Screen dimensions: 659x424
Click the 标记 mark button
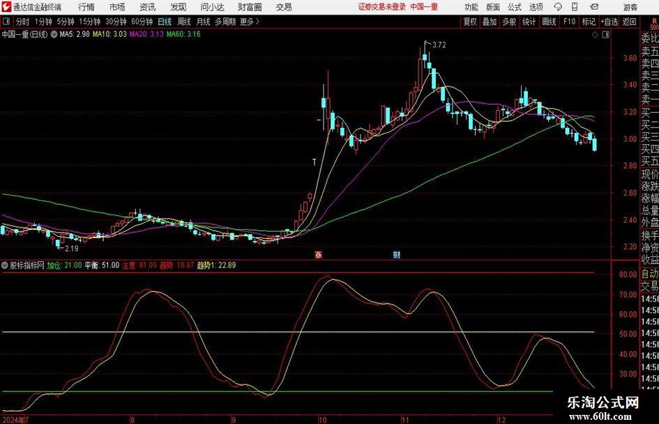pos(589,22)
